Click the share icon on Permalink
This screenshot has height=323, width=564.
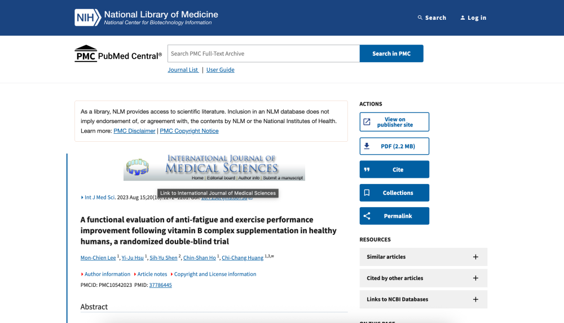pyautogui.click(x=367, y=216)
